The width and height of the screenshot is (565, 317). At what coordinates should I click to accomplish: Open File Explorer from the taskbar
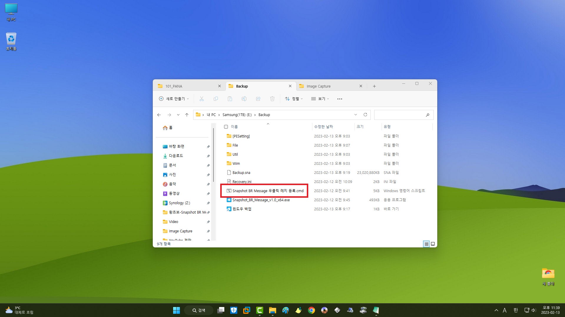coord(272,310)
